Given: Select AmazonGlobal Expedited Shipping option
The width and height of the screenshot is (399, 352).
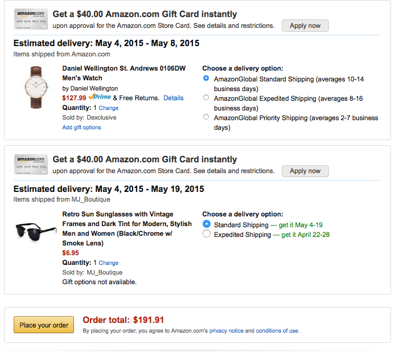Looking at the screenshot, I should tap(206, 98).
